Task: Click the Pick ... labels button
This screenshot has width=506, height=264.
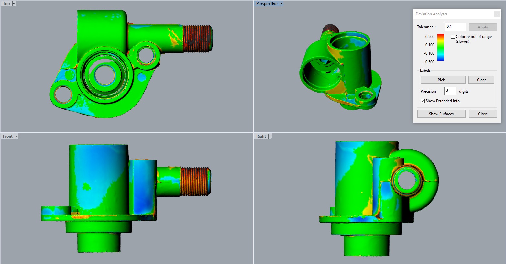Action: 443,80
